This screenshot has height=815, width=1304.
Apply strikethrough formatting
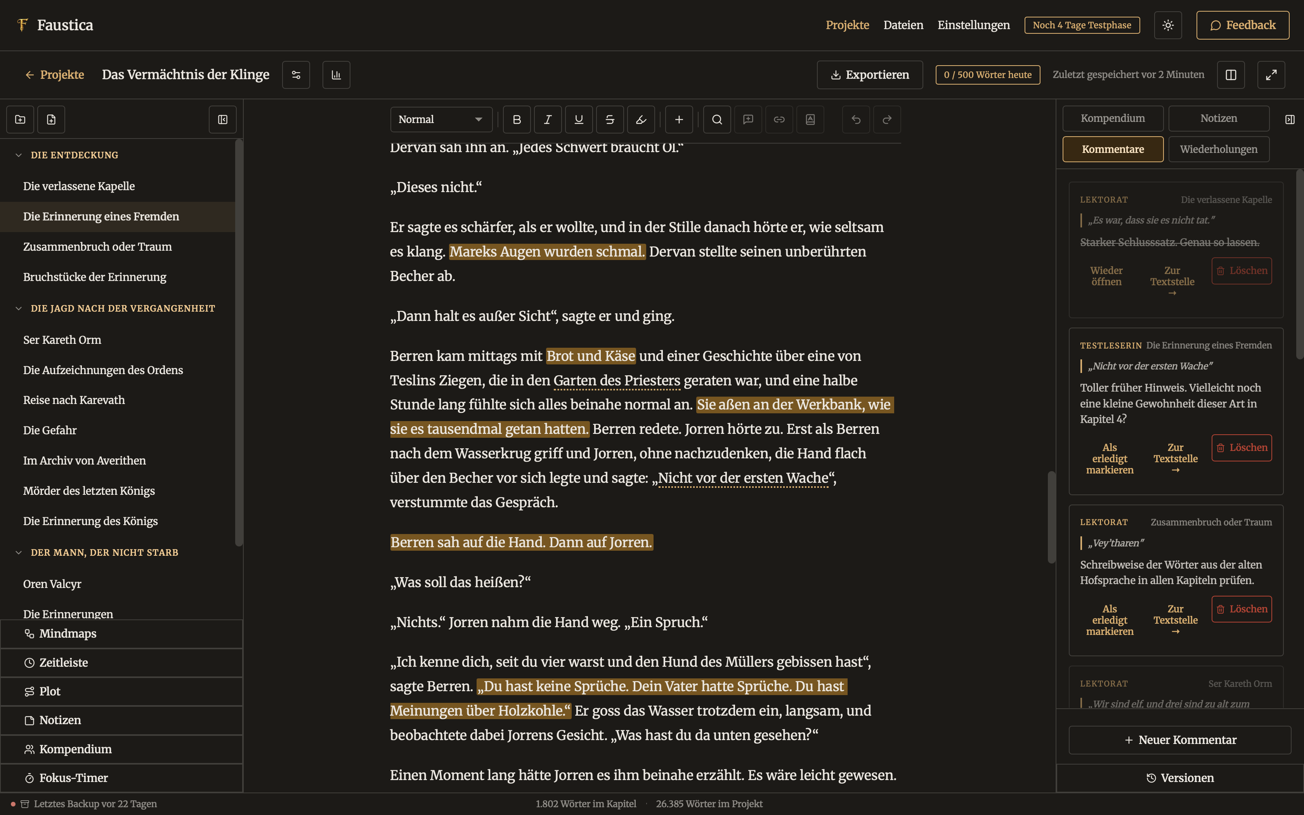[609, 119]
